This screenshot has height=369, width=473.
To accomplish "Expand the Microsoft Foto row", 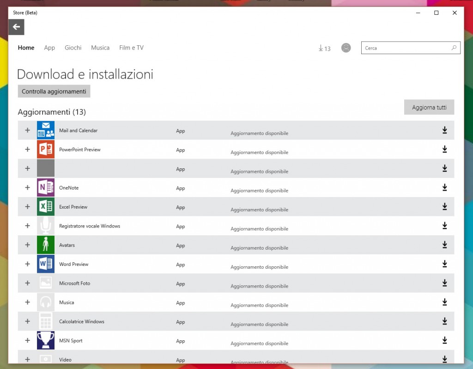I will 27,283.
